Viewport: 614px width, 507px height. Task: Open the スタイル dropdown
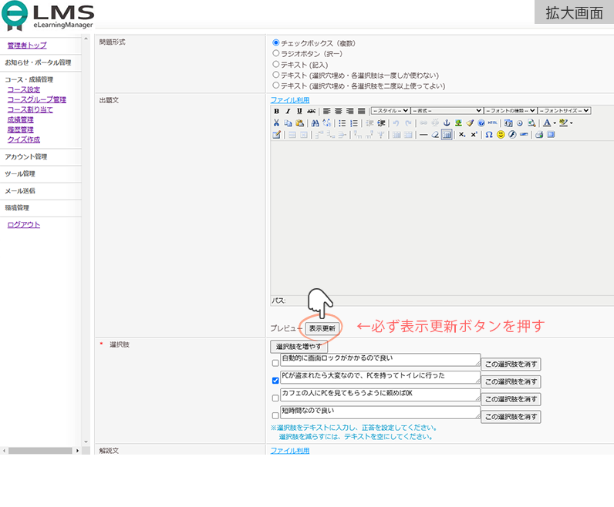click(390, 111)
